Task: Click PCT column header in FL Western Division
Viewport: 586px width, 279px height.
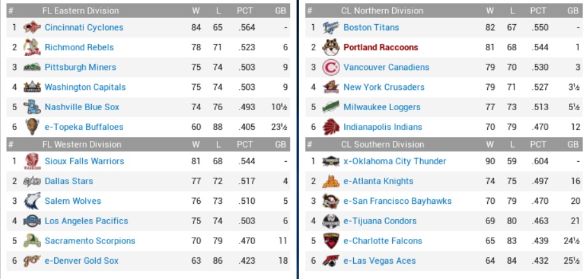Action: [245, 145]
